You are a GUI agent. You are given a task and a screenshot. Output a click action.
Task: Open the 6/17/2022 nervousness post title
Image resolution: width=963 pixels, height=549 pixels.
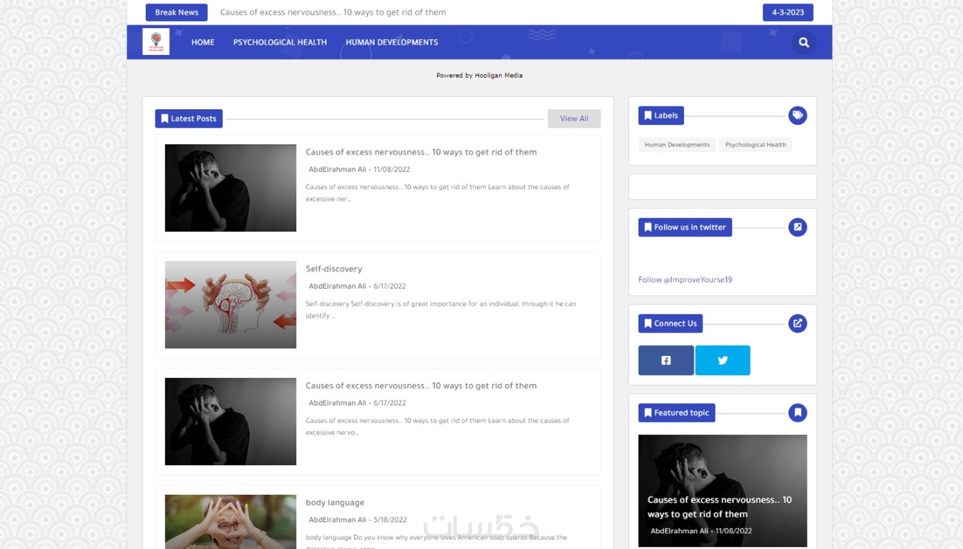[x=421, y=386]
